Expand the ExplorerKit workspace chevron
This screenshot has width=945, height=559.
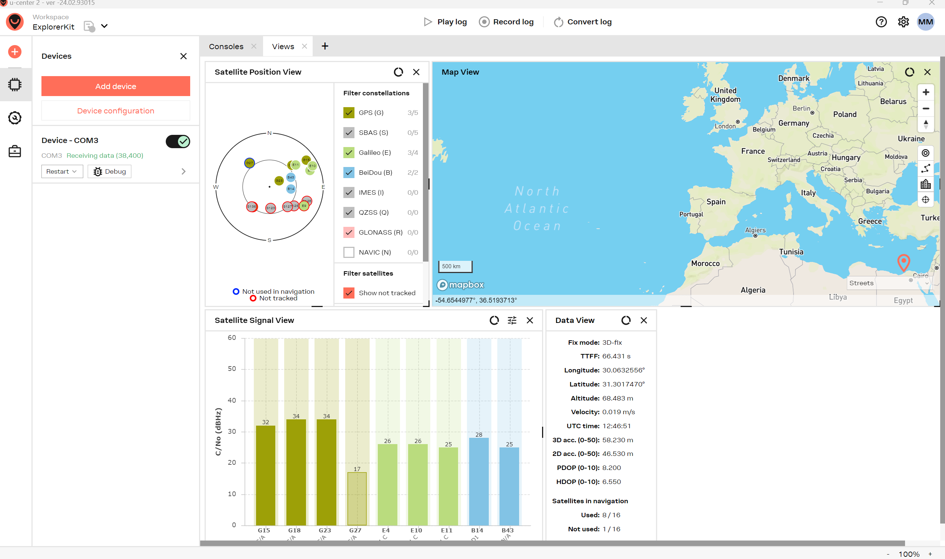tap(104, 26)
